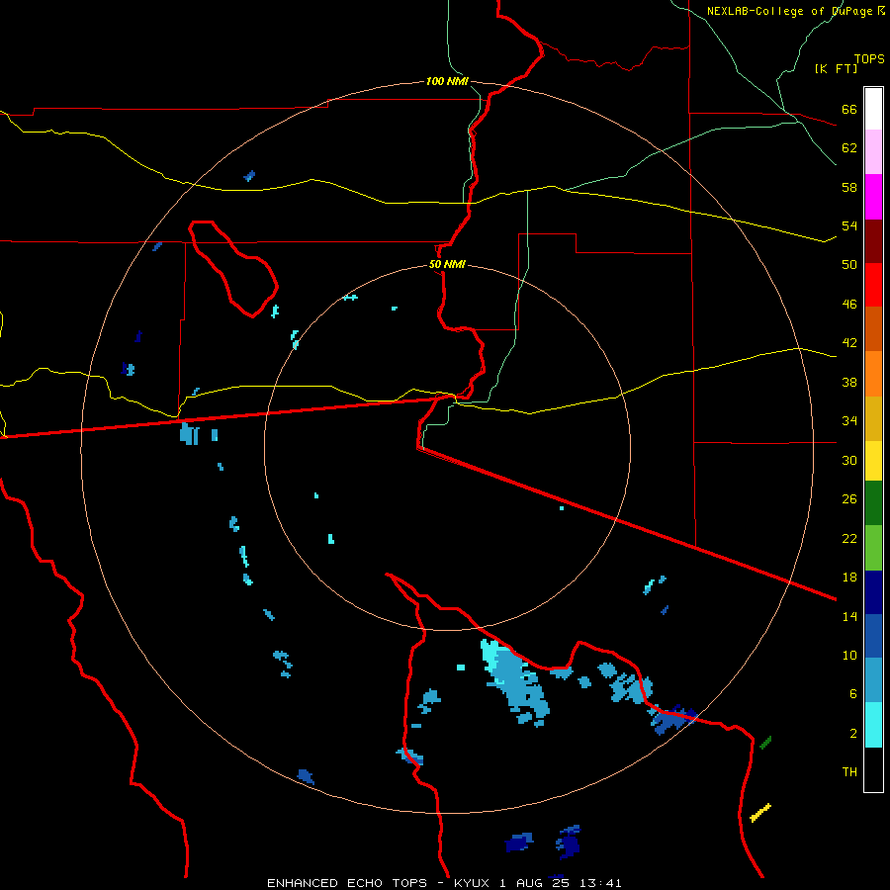
Task: Click the [K FT] units label
Action: pyautogui.click(x=836, y=68)
